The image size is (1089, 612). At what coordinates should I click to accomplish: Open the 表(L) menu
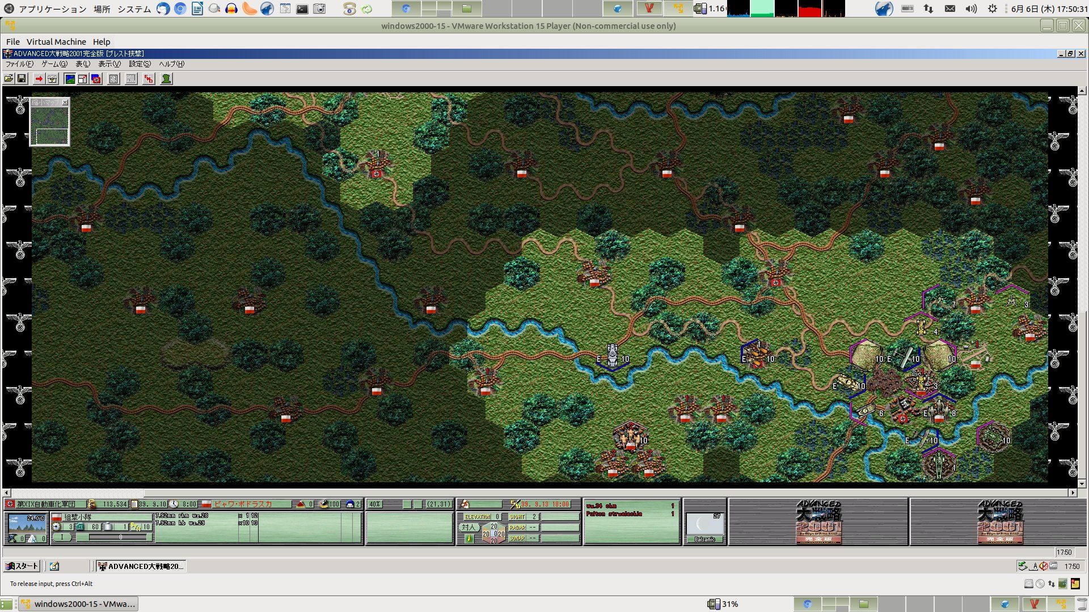click(83, 64)
